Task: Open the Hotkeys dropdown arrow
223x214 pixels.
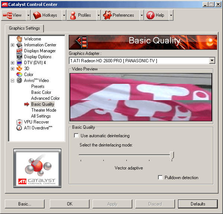Action: tap(64, 15)
